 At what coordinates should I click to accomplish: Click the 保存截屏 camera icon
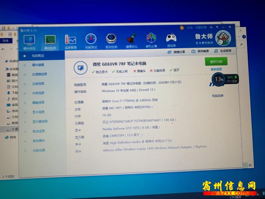coord(193,52)
